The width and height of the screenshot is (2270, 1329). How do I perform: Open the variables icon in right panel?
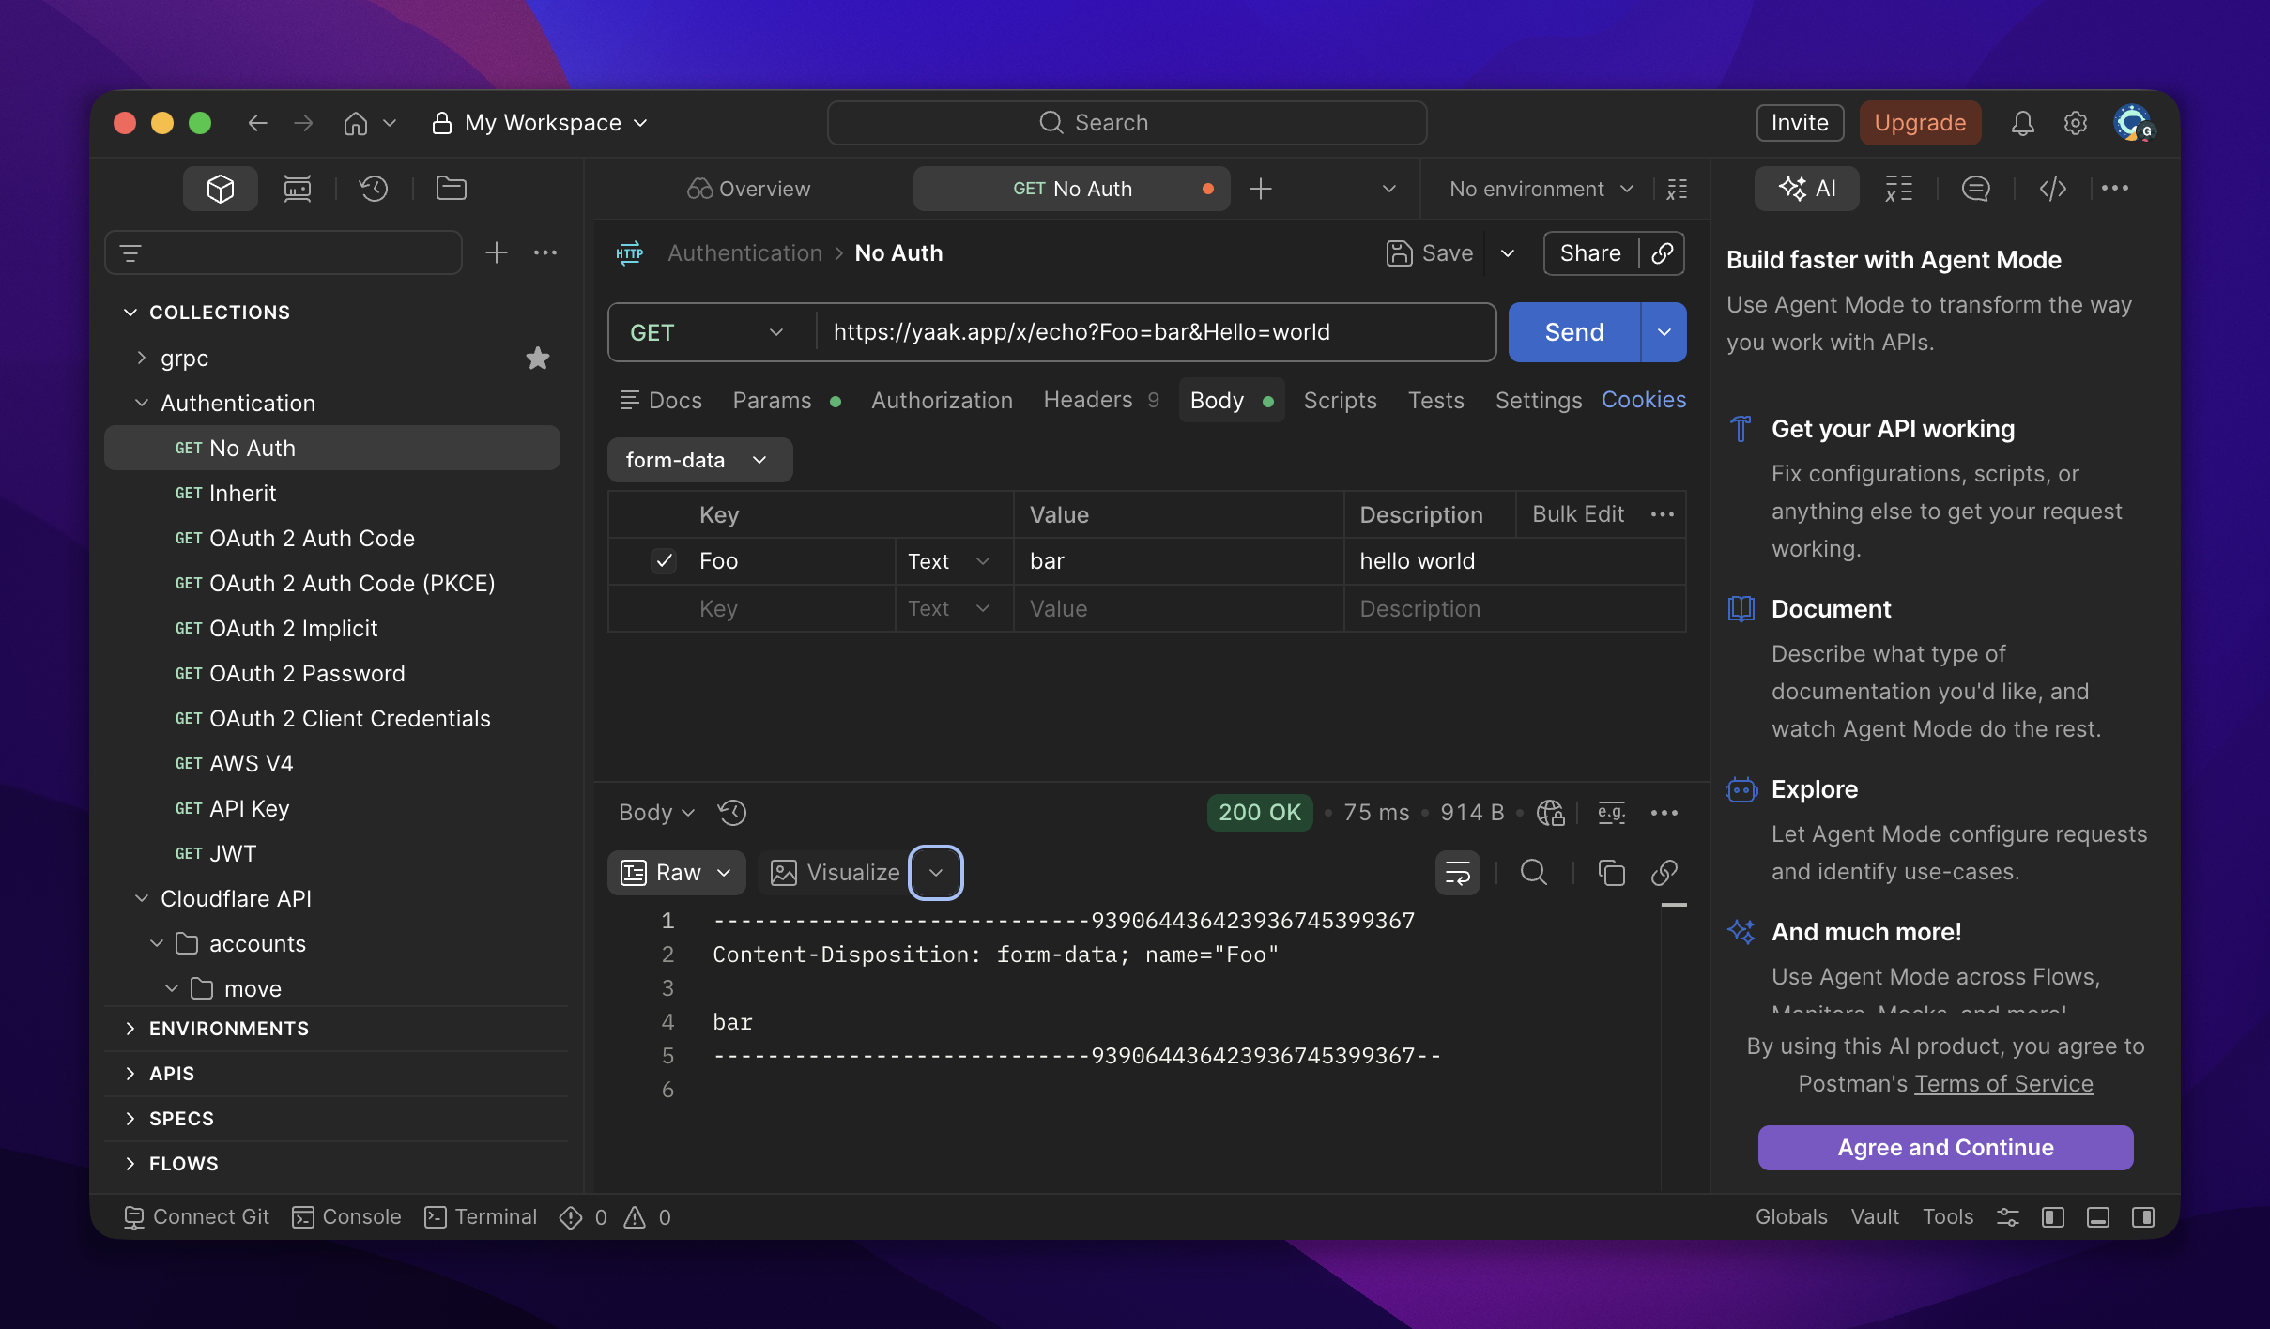pos(1899,189)
